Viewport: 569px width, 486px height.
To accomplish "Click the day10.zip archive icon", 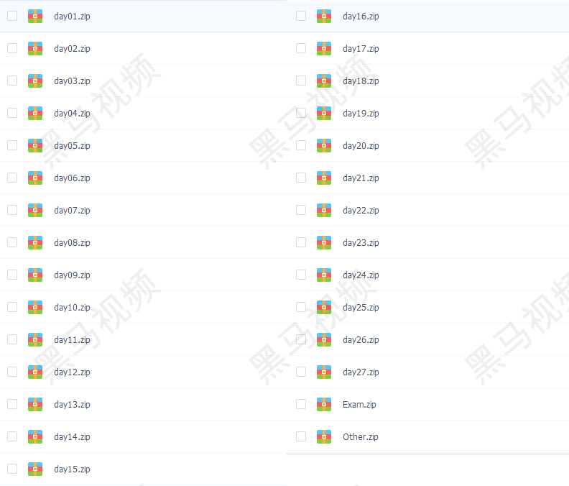I will pos(35,307).
